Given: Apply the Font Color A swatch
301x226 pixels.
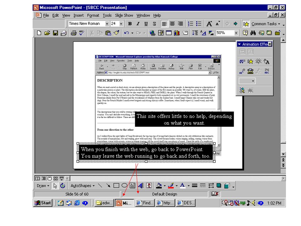Looking at the screenshot, I should pyautogui.click(x=182, y=186).
